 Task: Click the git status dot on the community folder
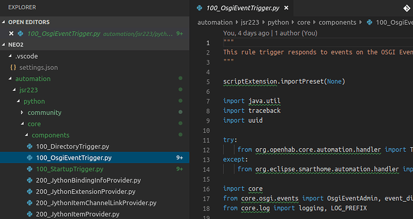pos(180,112)
